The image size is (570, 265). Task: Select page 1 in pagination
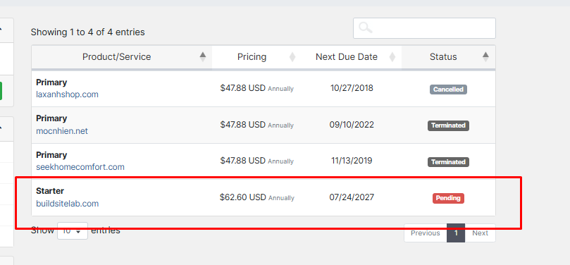pos(456,233)
